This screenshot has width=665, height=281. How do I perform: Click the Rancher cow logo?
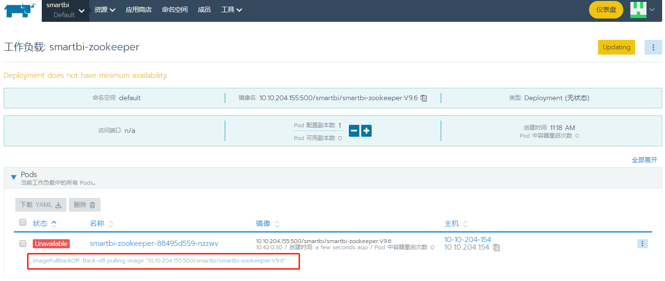point(20,9)
